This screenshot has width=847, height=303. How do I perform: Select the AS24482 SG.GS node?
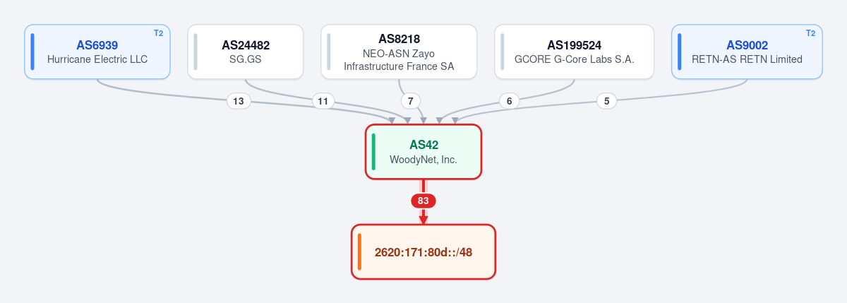coord(246,52)
